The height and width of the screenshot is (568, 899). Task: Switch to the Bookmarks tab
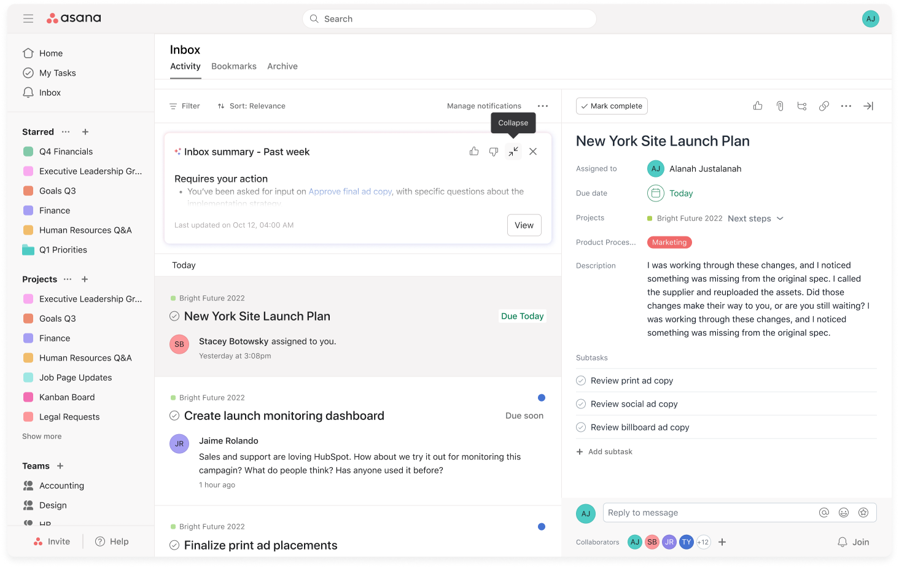pos(234,66)
